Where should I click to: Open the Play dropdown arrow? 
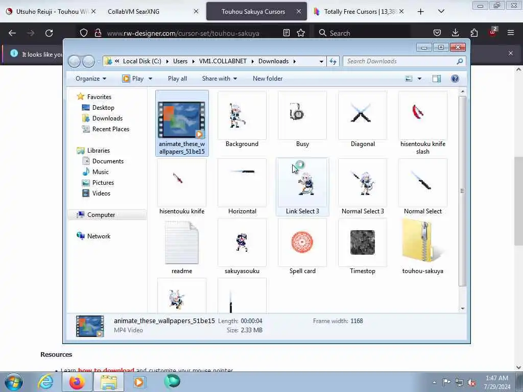[150, 79]
